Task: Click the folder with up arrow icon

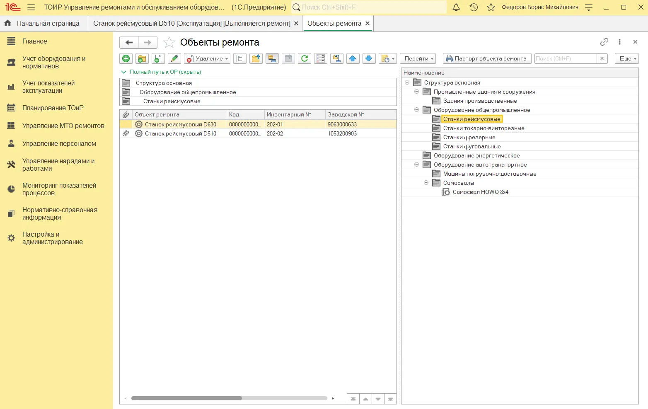Action: (x=256, y=58)
